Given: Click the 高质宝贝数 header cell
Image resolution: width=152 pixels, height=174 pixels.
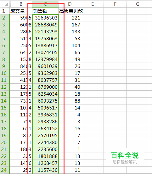Looking at the screenshot, I should point(70,11).
